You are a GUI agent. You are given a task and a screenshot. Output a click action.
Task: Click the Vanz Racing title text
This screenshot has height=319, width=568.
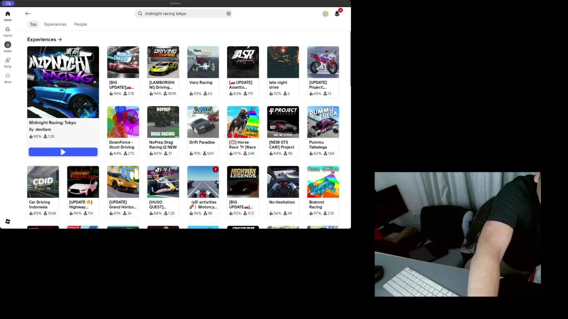point(201,82)
